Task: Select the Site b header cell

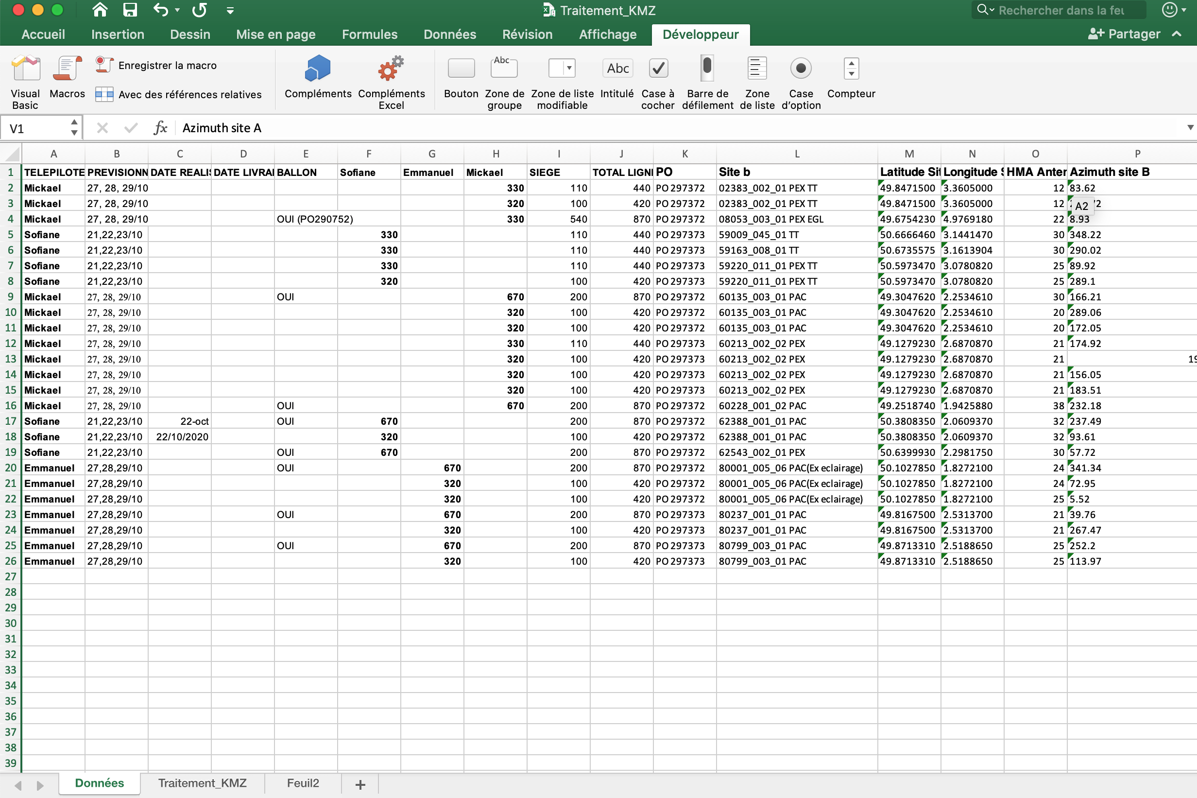Action: [797, 172]
